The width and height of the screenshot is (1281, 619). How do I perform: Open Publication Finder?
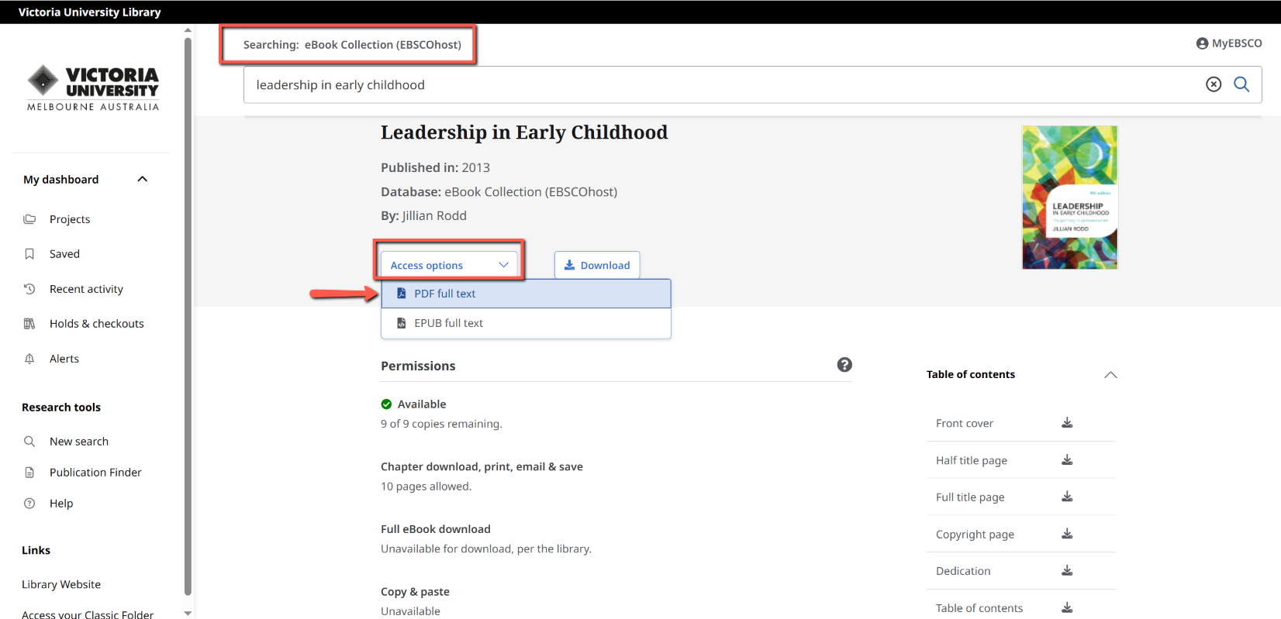[x=95, y=473]
